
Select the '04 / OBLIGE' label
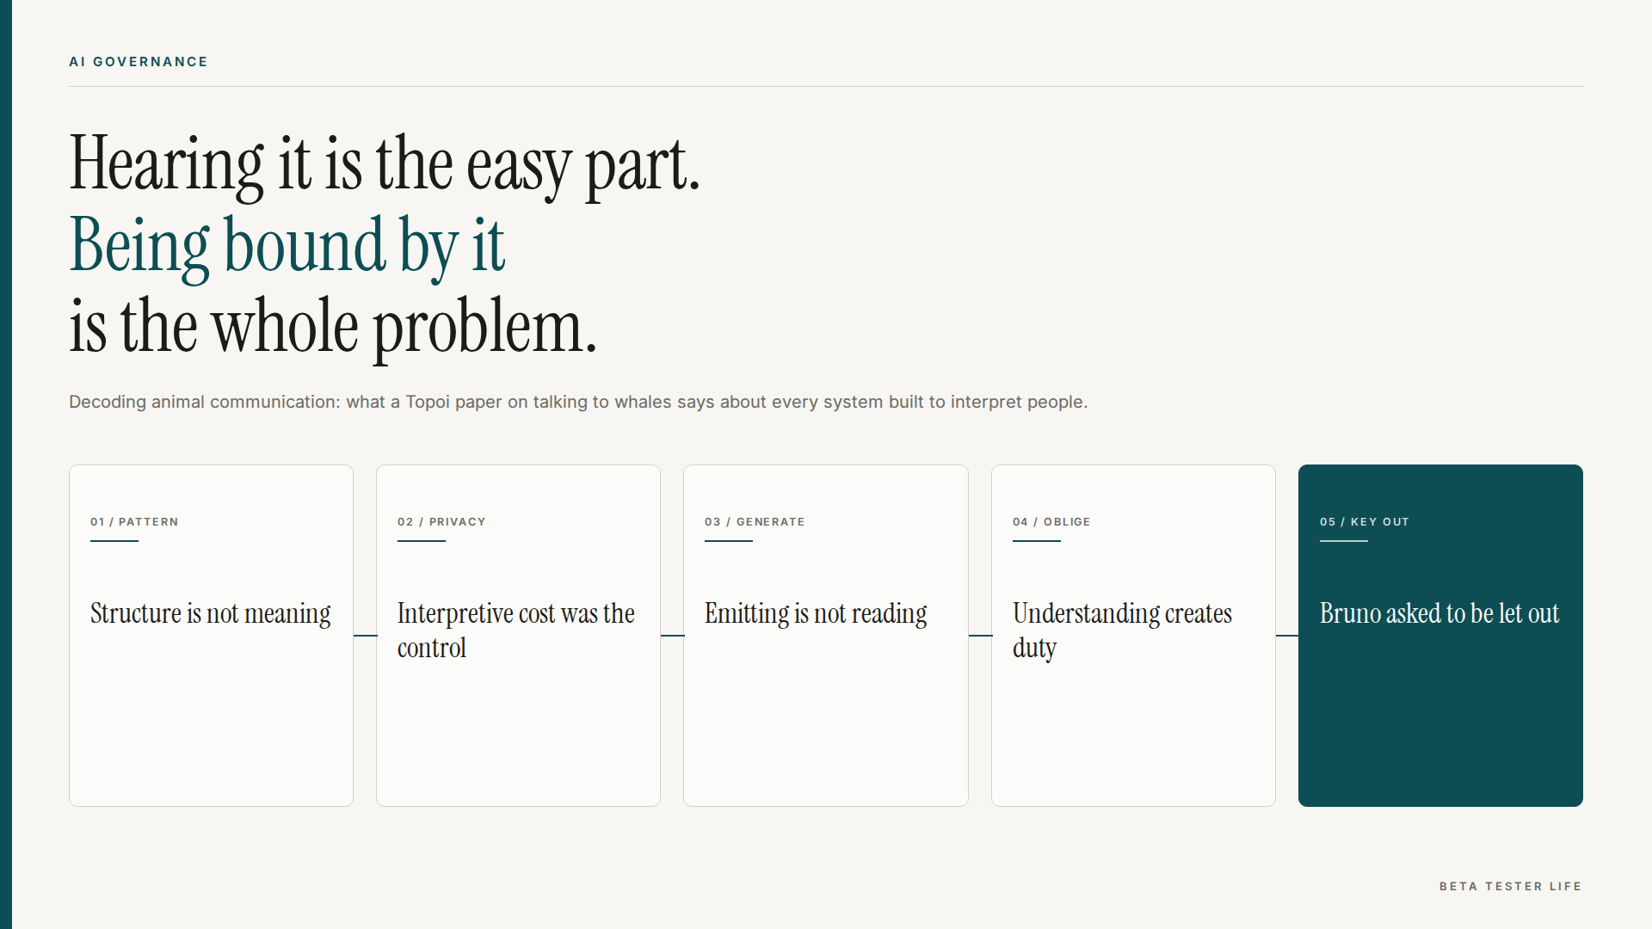1051,522
